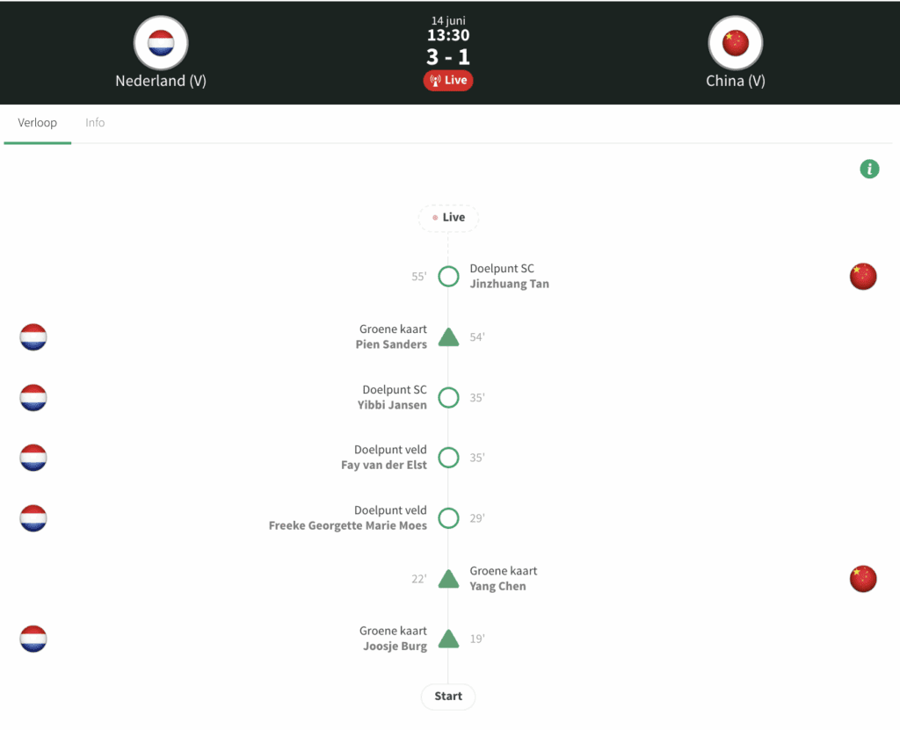Click player name Yibbi Jansen
The image size is (900, 730).
[x=392, y=405]
